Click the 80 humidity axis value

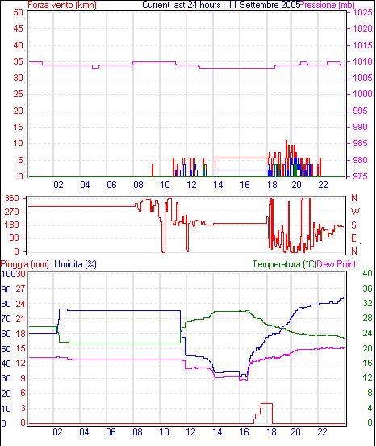pos(6,304)
